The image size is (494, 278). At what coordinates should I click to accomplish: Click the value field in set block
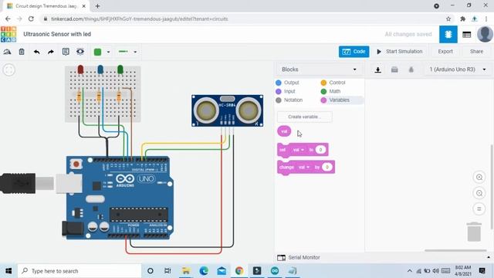pos(320,150)
